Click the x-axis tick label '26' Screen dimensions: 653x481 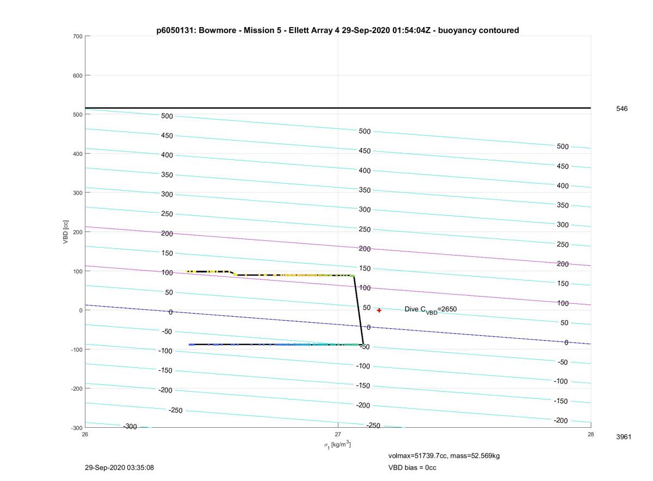click(x=85, y=434)
